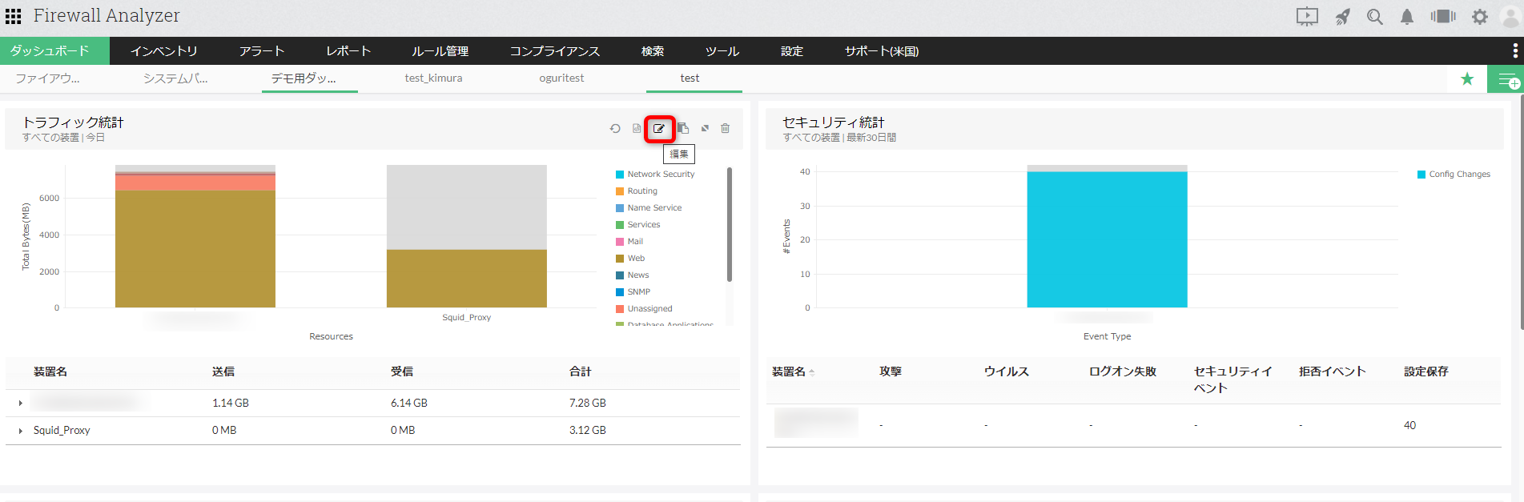Switch to the test_kimura dashboard tab

tap(433, 78)
